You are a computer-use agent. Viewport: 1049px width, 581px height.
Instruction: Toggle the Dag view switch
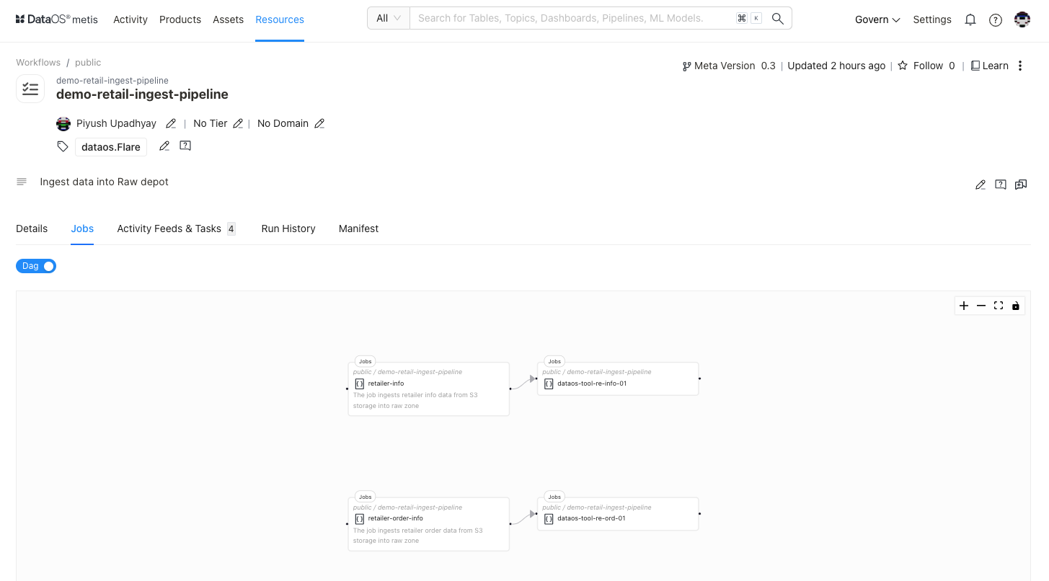pos(36,266)
